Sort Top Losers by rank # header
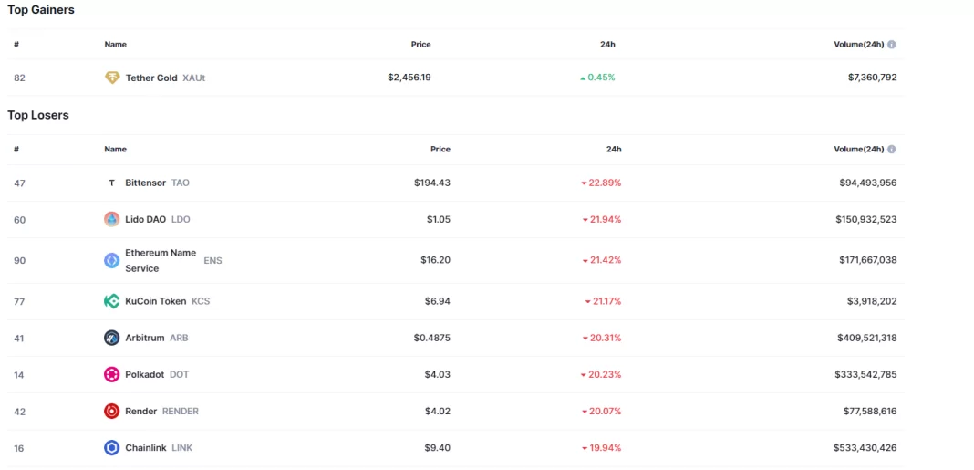 pos(16,150)
